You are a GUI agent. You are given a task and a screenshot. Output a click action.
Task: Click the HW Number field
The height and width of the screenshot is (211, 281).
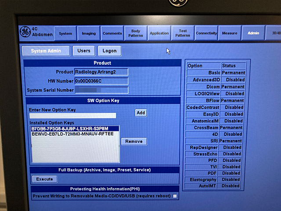[x=101, y=81]
